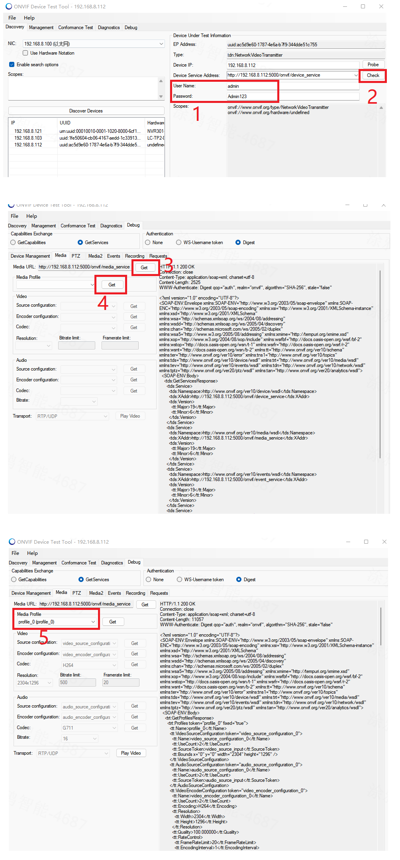Open the File menu in the Discover Devices window
The image size is (400, 860).
coord(12,18)
